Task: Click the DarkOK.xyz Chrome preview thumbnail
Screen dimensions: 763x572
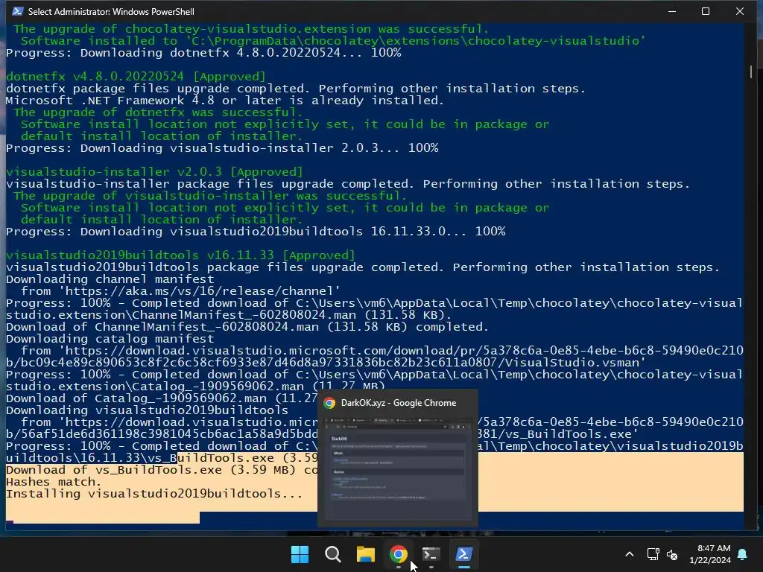Action: point(398,469)
